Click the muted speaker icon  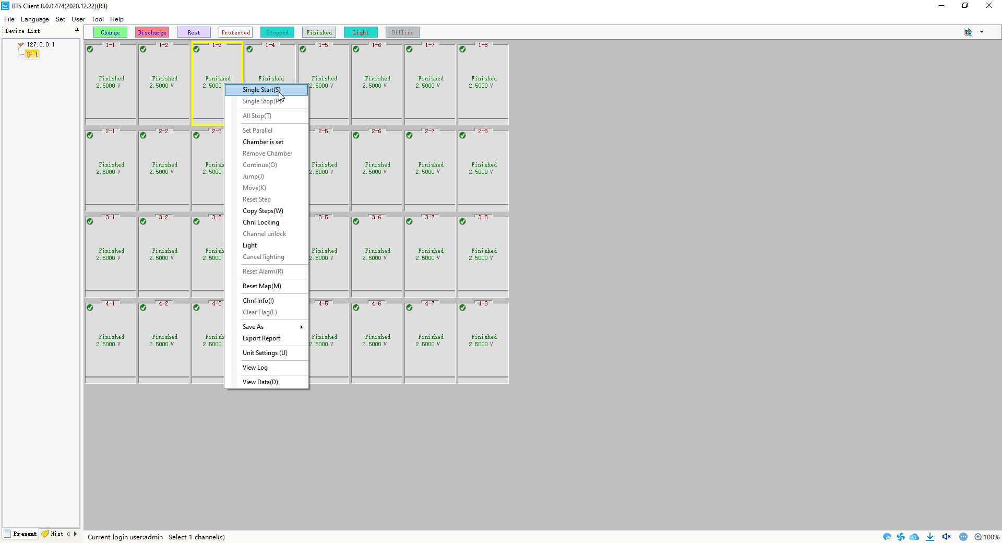coord(946,537)
